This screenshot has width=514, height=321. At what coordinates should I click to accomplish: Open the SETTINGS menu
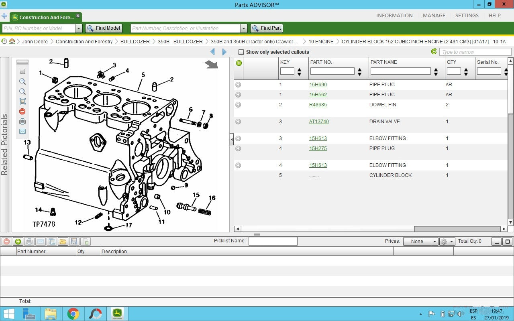pyautogui.click(x=467, y=16)
